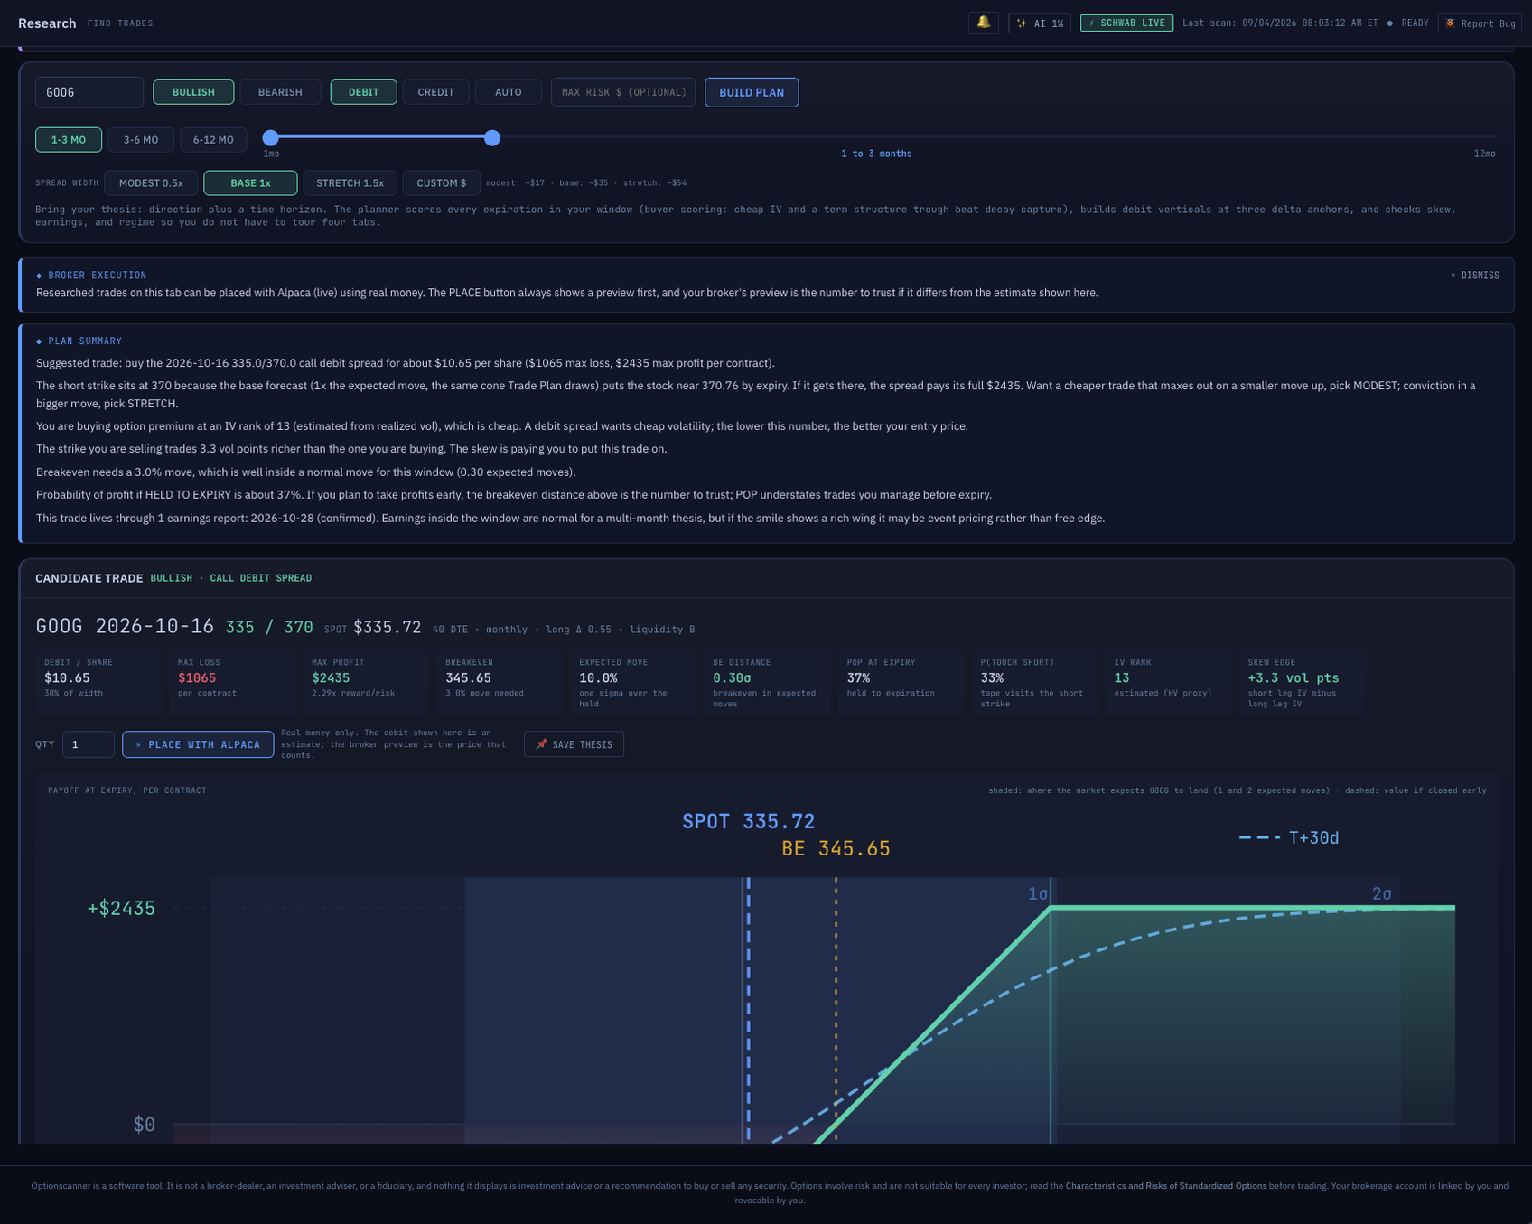Open Characteristics and Risks of Standardized Options link
Screen dimensions: 1532x1224
1165,1186
